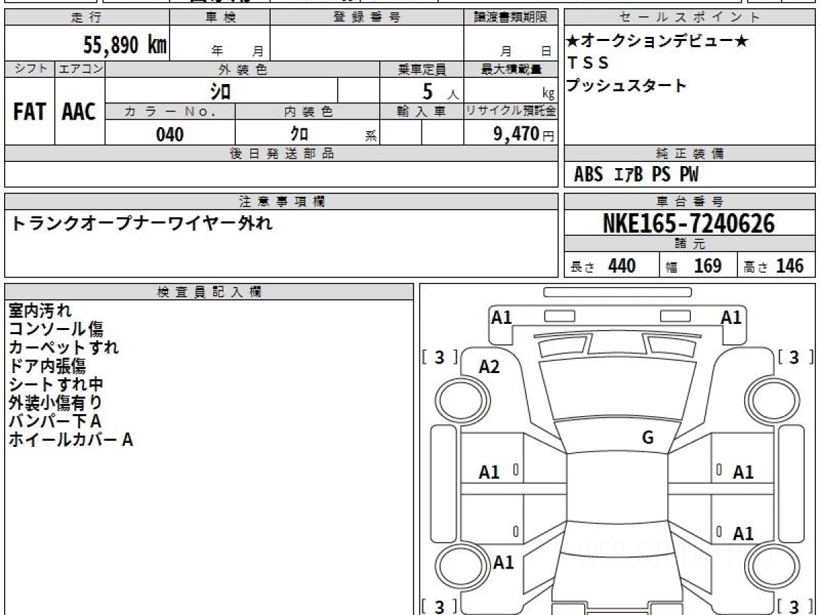
Task: Click the 内装色 header cell
Action: pyautogui.click(x=308, y=112)
